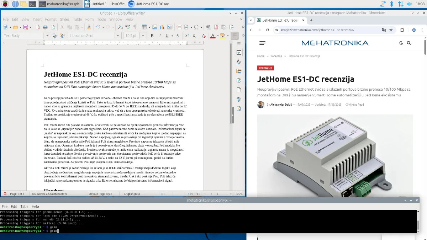The image size is (427, 240).
Task: Toggle Formatting Marks pilcrow in Writer
Action: coord(135,27)
